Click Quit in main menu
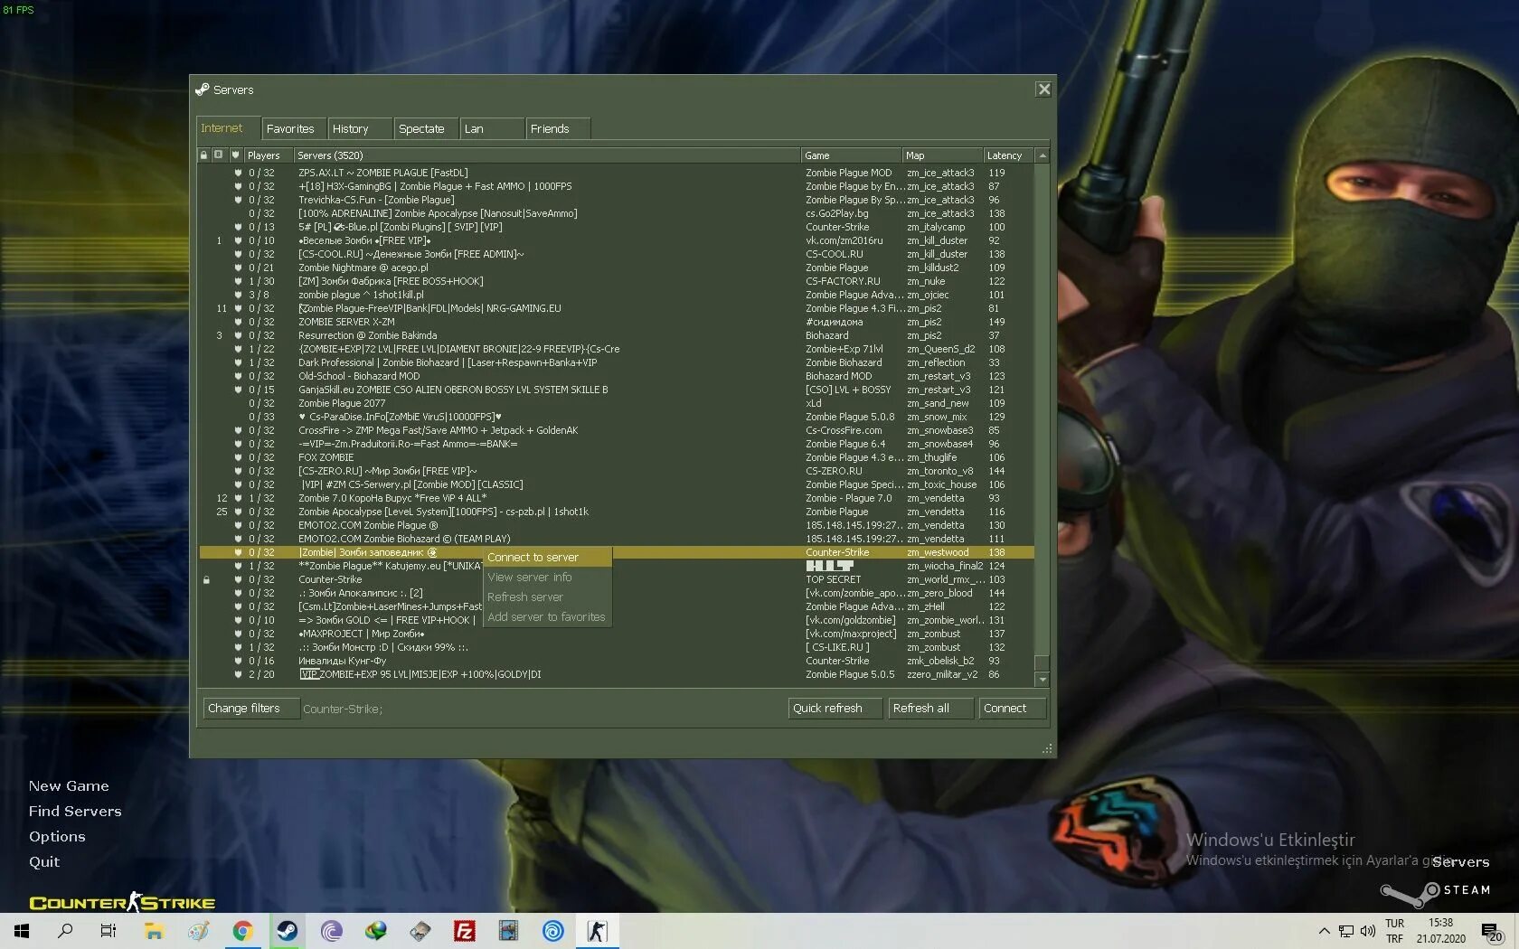 pos(44,861)
